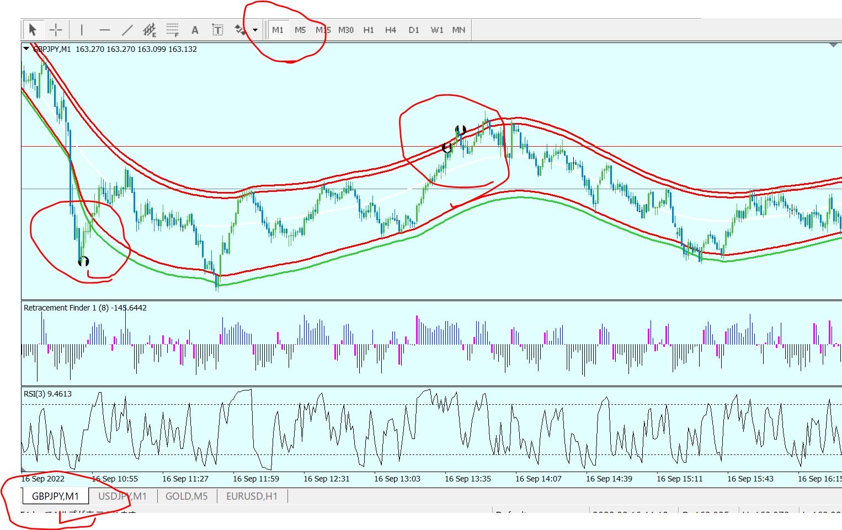Open the arrows tool dropdown list
This screenshot has height=530, width=842.
coord(255,30)
